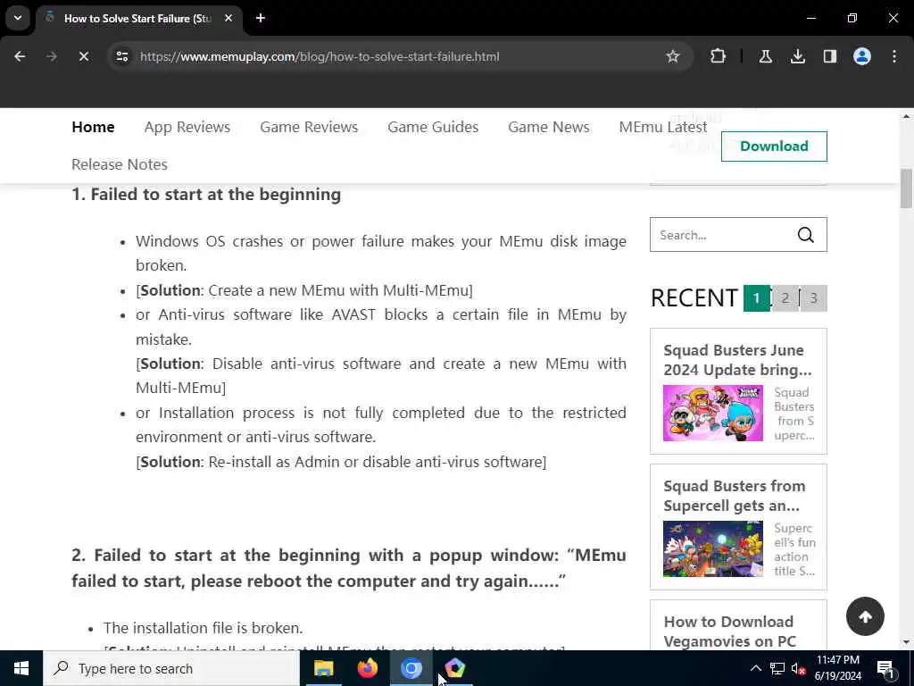914x686 pixels.
Task: Open Game News in site navigation
Action: click(x=549, y=127)
